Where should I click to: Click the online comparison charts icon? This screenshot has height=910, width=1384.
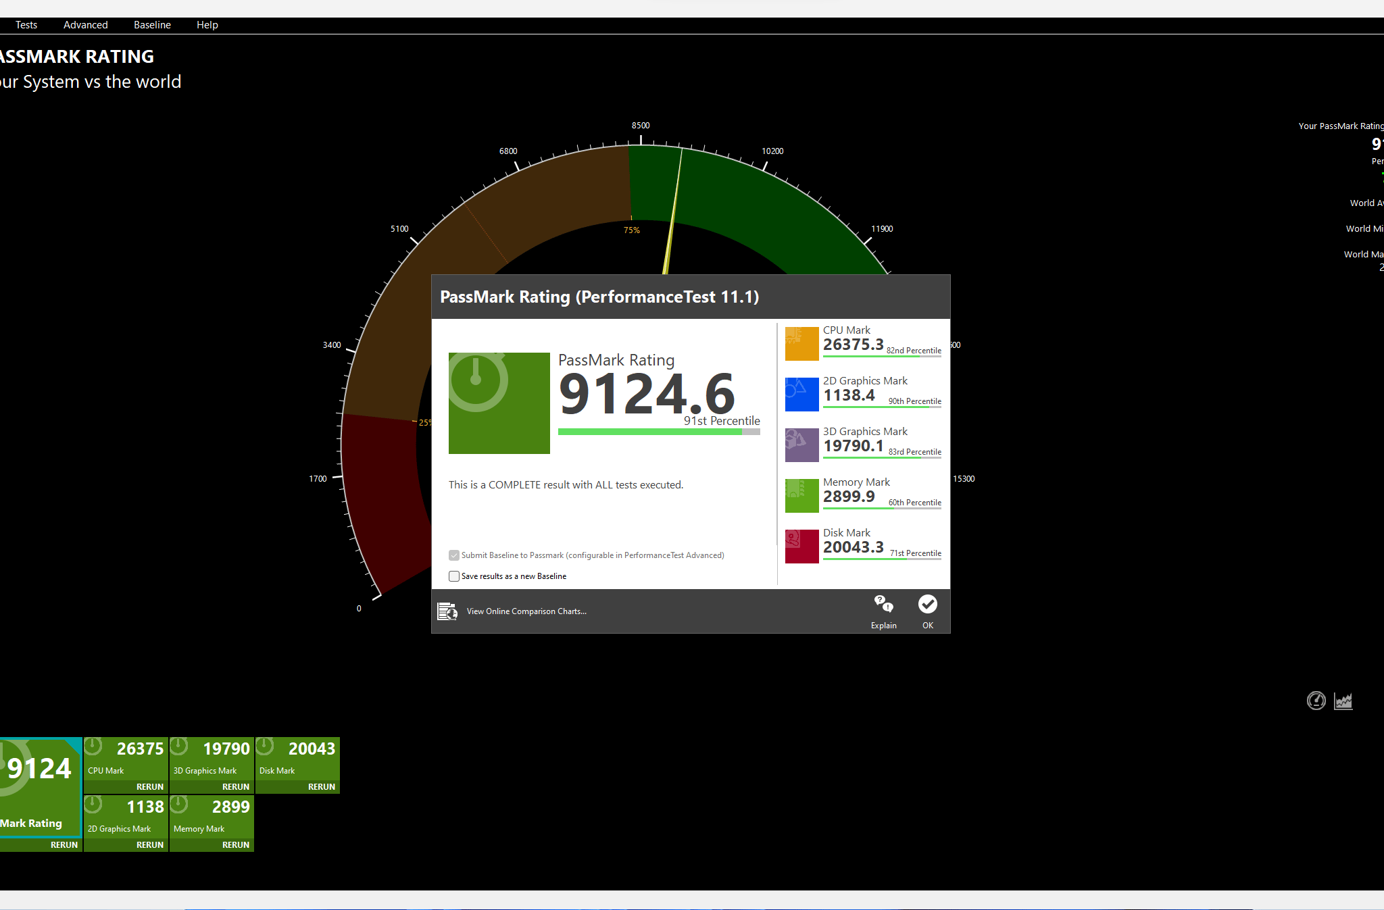pyautogui.click(x=447, y=611)
